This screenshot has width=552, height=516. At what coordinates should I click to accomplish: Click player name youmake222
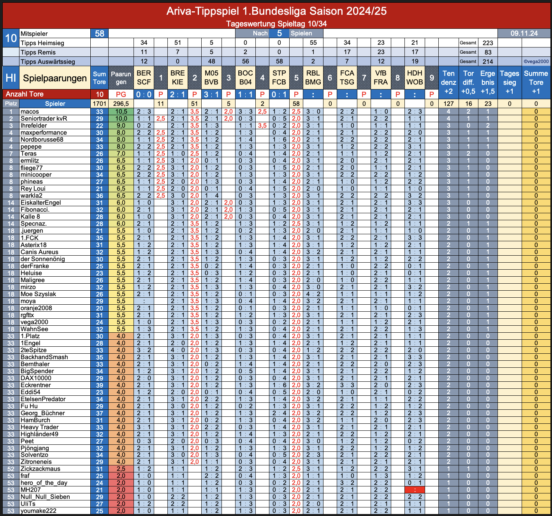pyautogui.click(x=38, y=511)
